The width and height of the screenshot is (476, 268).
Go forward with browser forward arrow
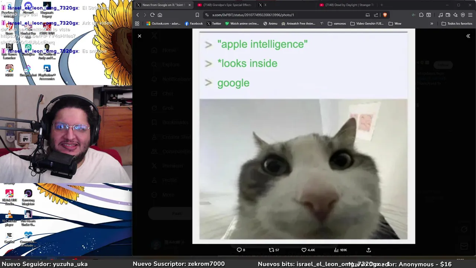click(x=145, y=15)
